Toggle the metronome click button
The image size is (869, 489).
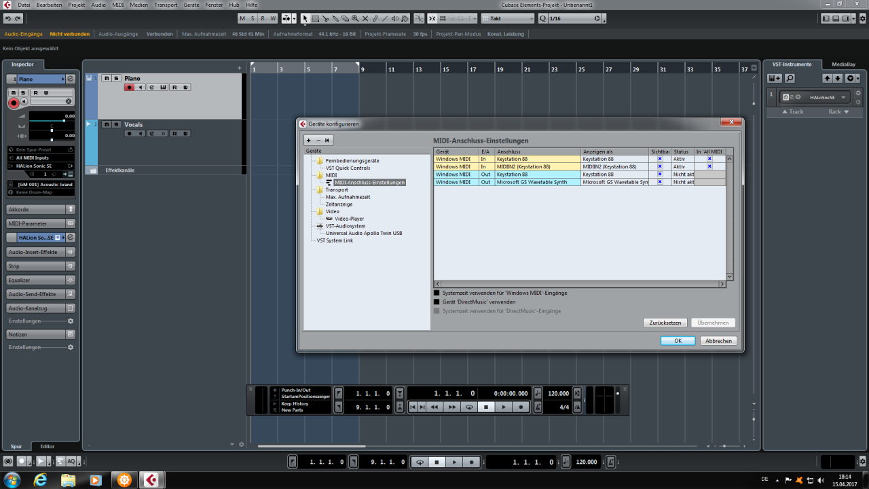pyautogui.click(x=538, y=407)
